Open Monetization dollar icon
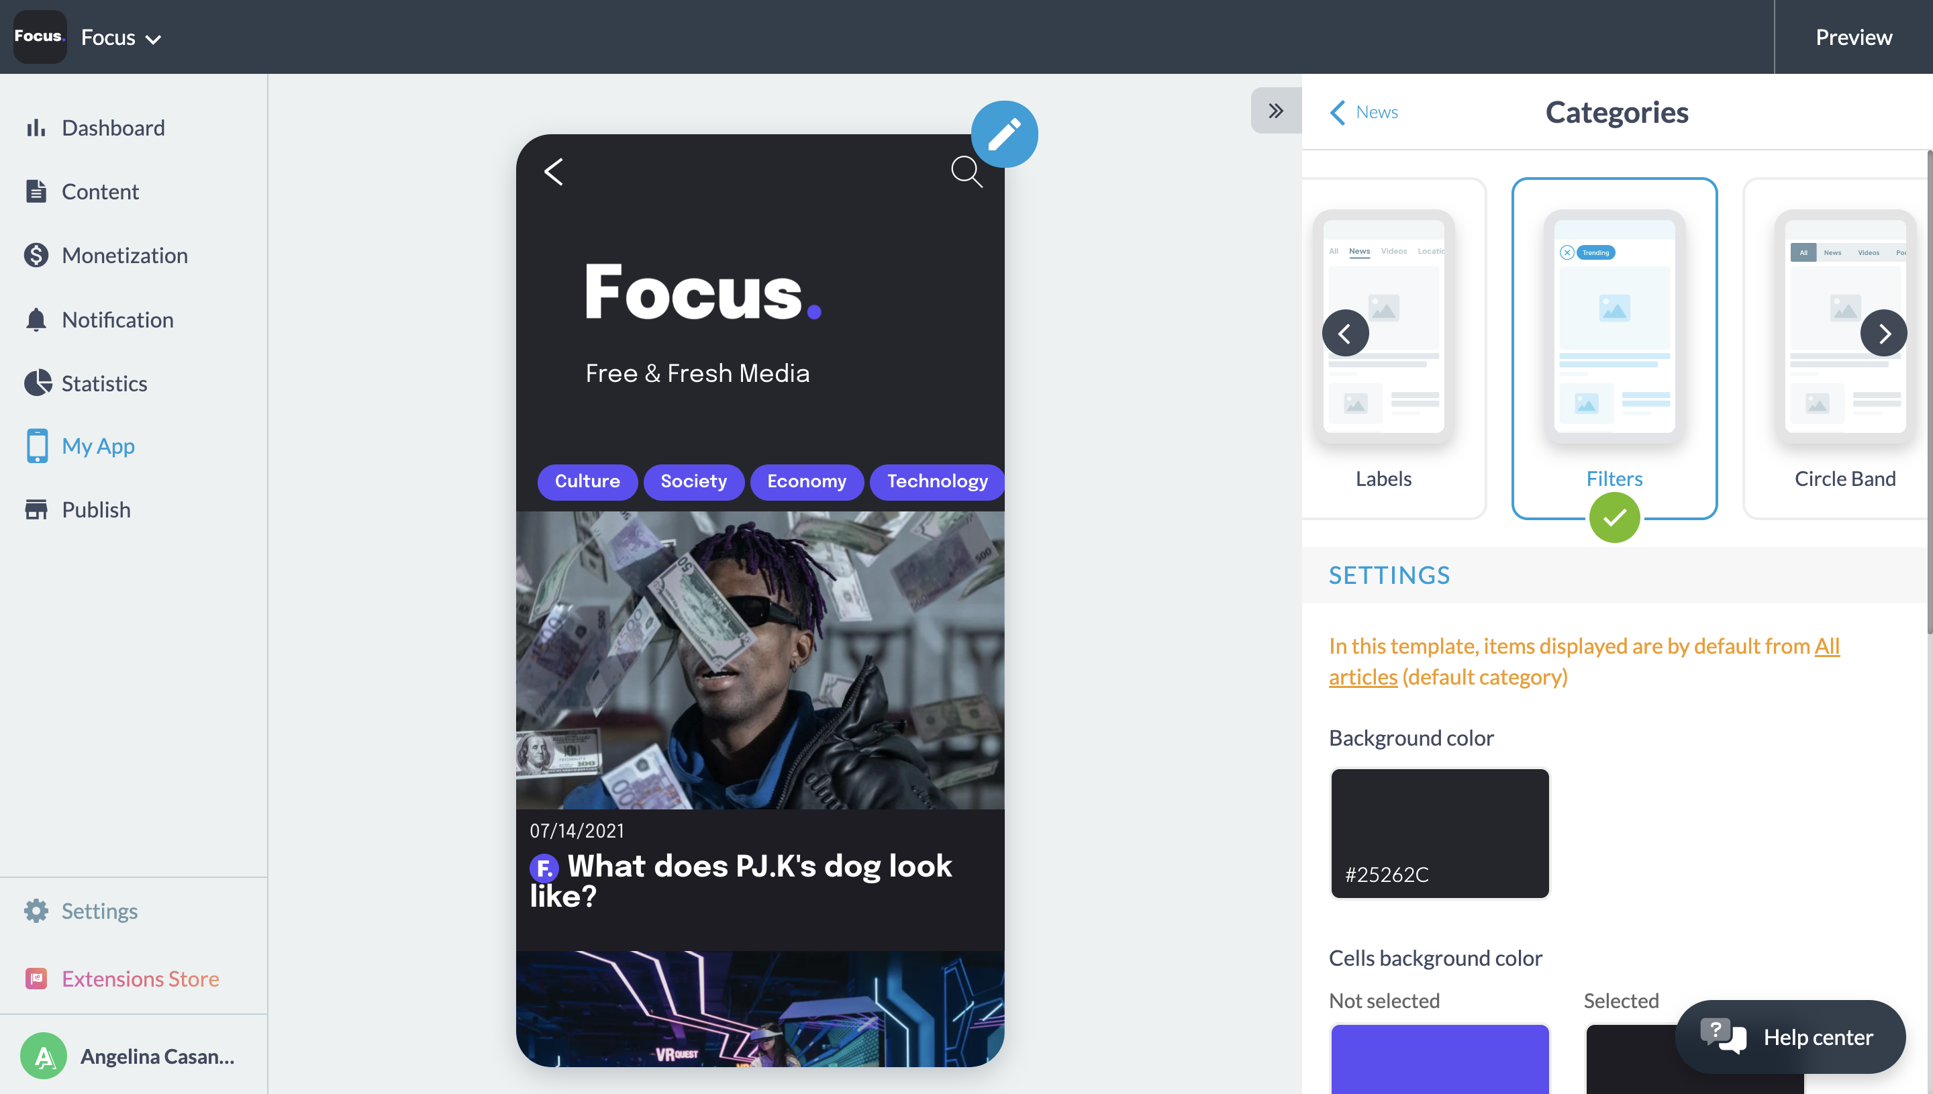 36,256
